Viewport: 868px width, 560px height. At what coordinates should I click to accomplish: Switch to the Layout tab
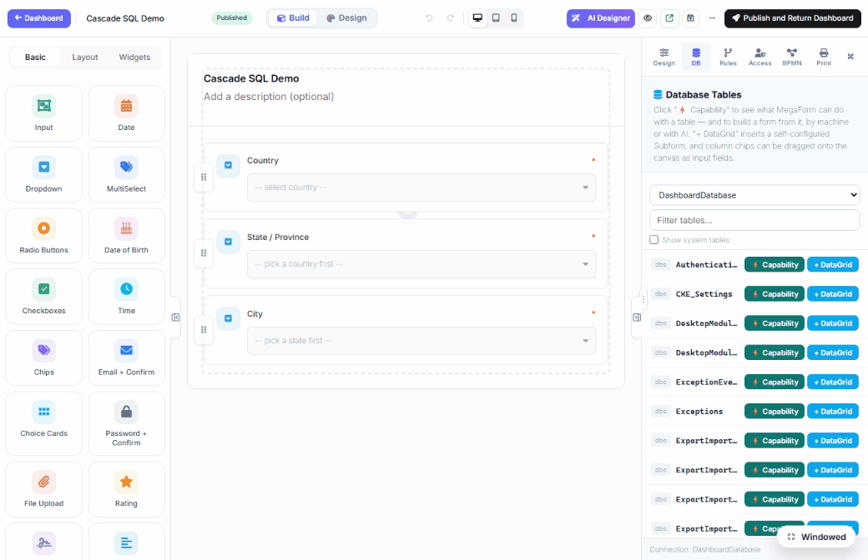[84, 57]
